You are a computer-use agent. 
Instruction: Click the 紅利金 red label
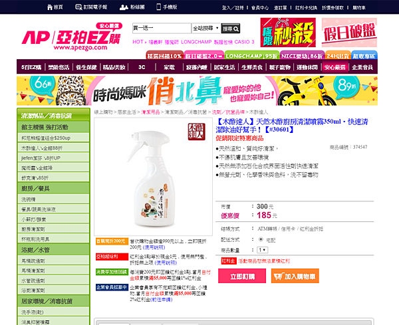[x=229, y=261]
